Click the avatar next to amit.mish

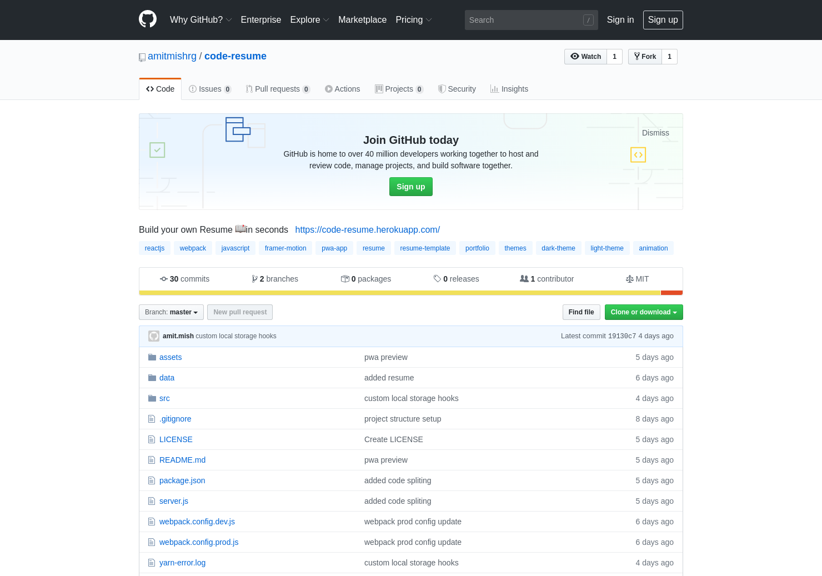(x=154, y=336)
